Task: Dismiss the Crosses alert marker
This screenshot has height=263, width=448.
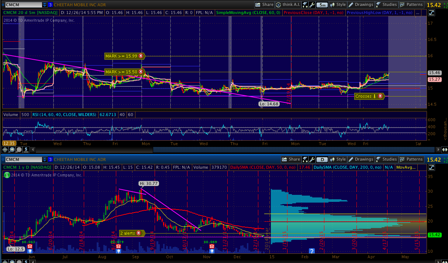Action: (380, 96)
